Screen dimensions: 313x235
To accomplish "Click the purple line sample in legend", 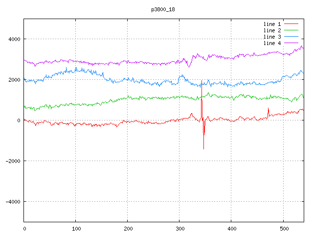I will coord(291,43).
